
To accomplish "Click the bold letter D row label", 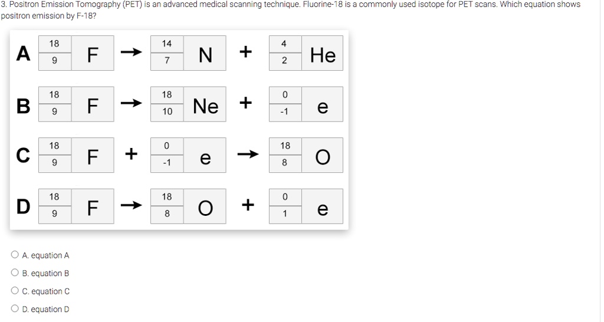I will (x=23, y=206).
